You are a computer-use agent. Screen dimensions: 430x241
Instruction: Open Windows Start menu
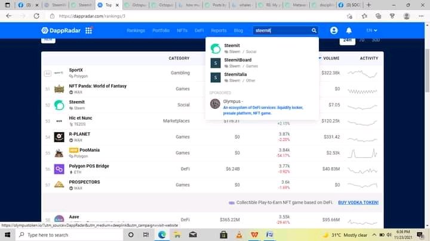tap(7, 234)
